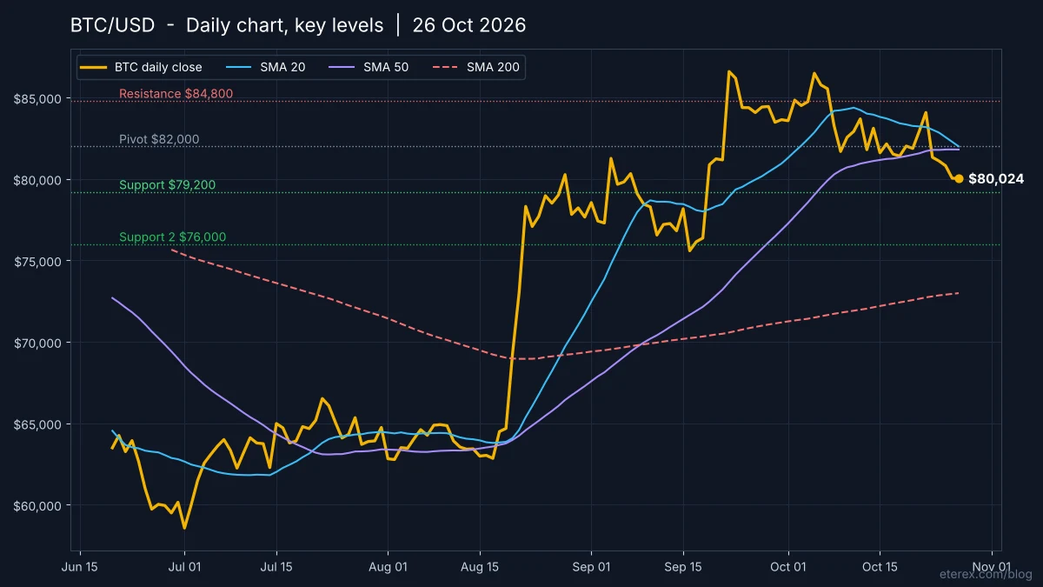The width and height of the screenshot is (1043, 587).
Task: Click the $85,000 price axis label
Action: coord(38,98)
